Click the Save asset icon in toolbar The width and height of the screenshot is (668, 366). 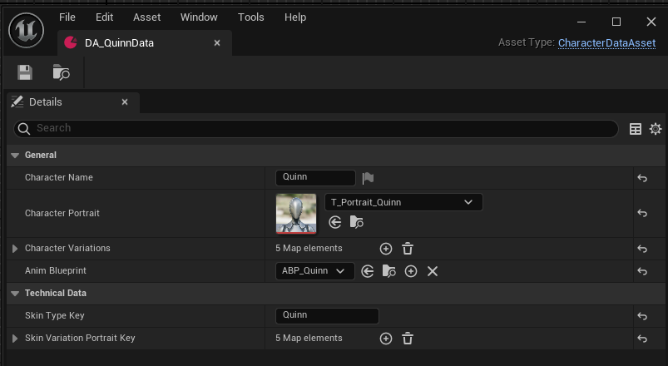point(25,73)
